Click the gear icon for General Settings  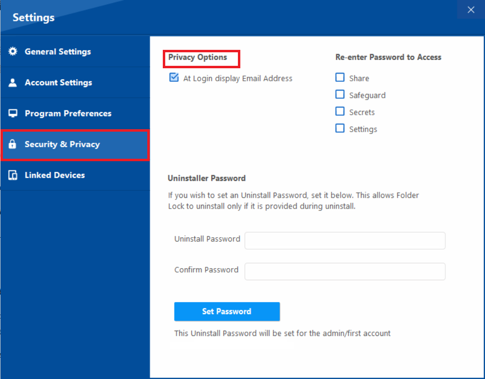pos(13,51)
